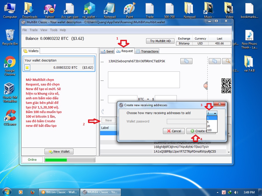
Task: Click the label text area
Action: coord(144,80)
